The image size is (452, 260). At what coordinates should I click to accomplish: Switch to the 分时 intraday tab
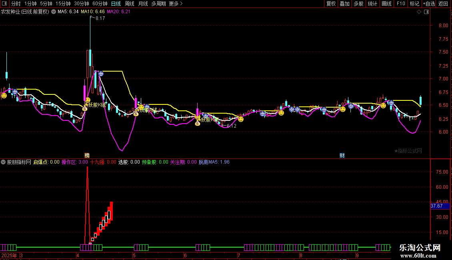coord(16,4)
